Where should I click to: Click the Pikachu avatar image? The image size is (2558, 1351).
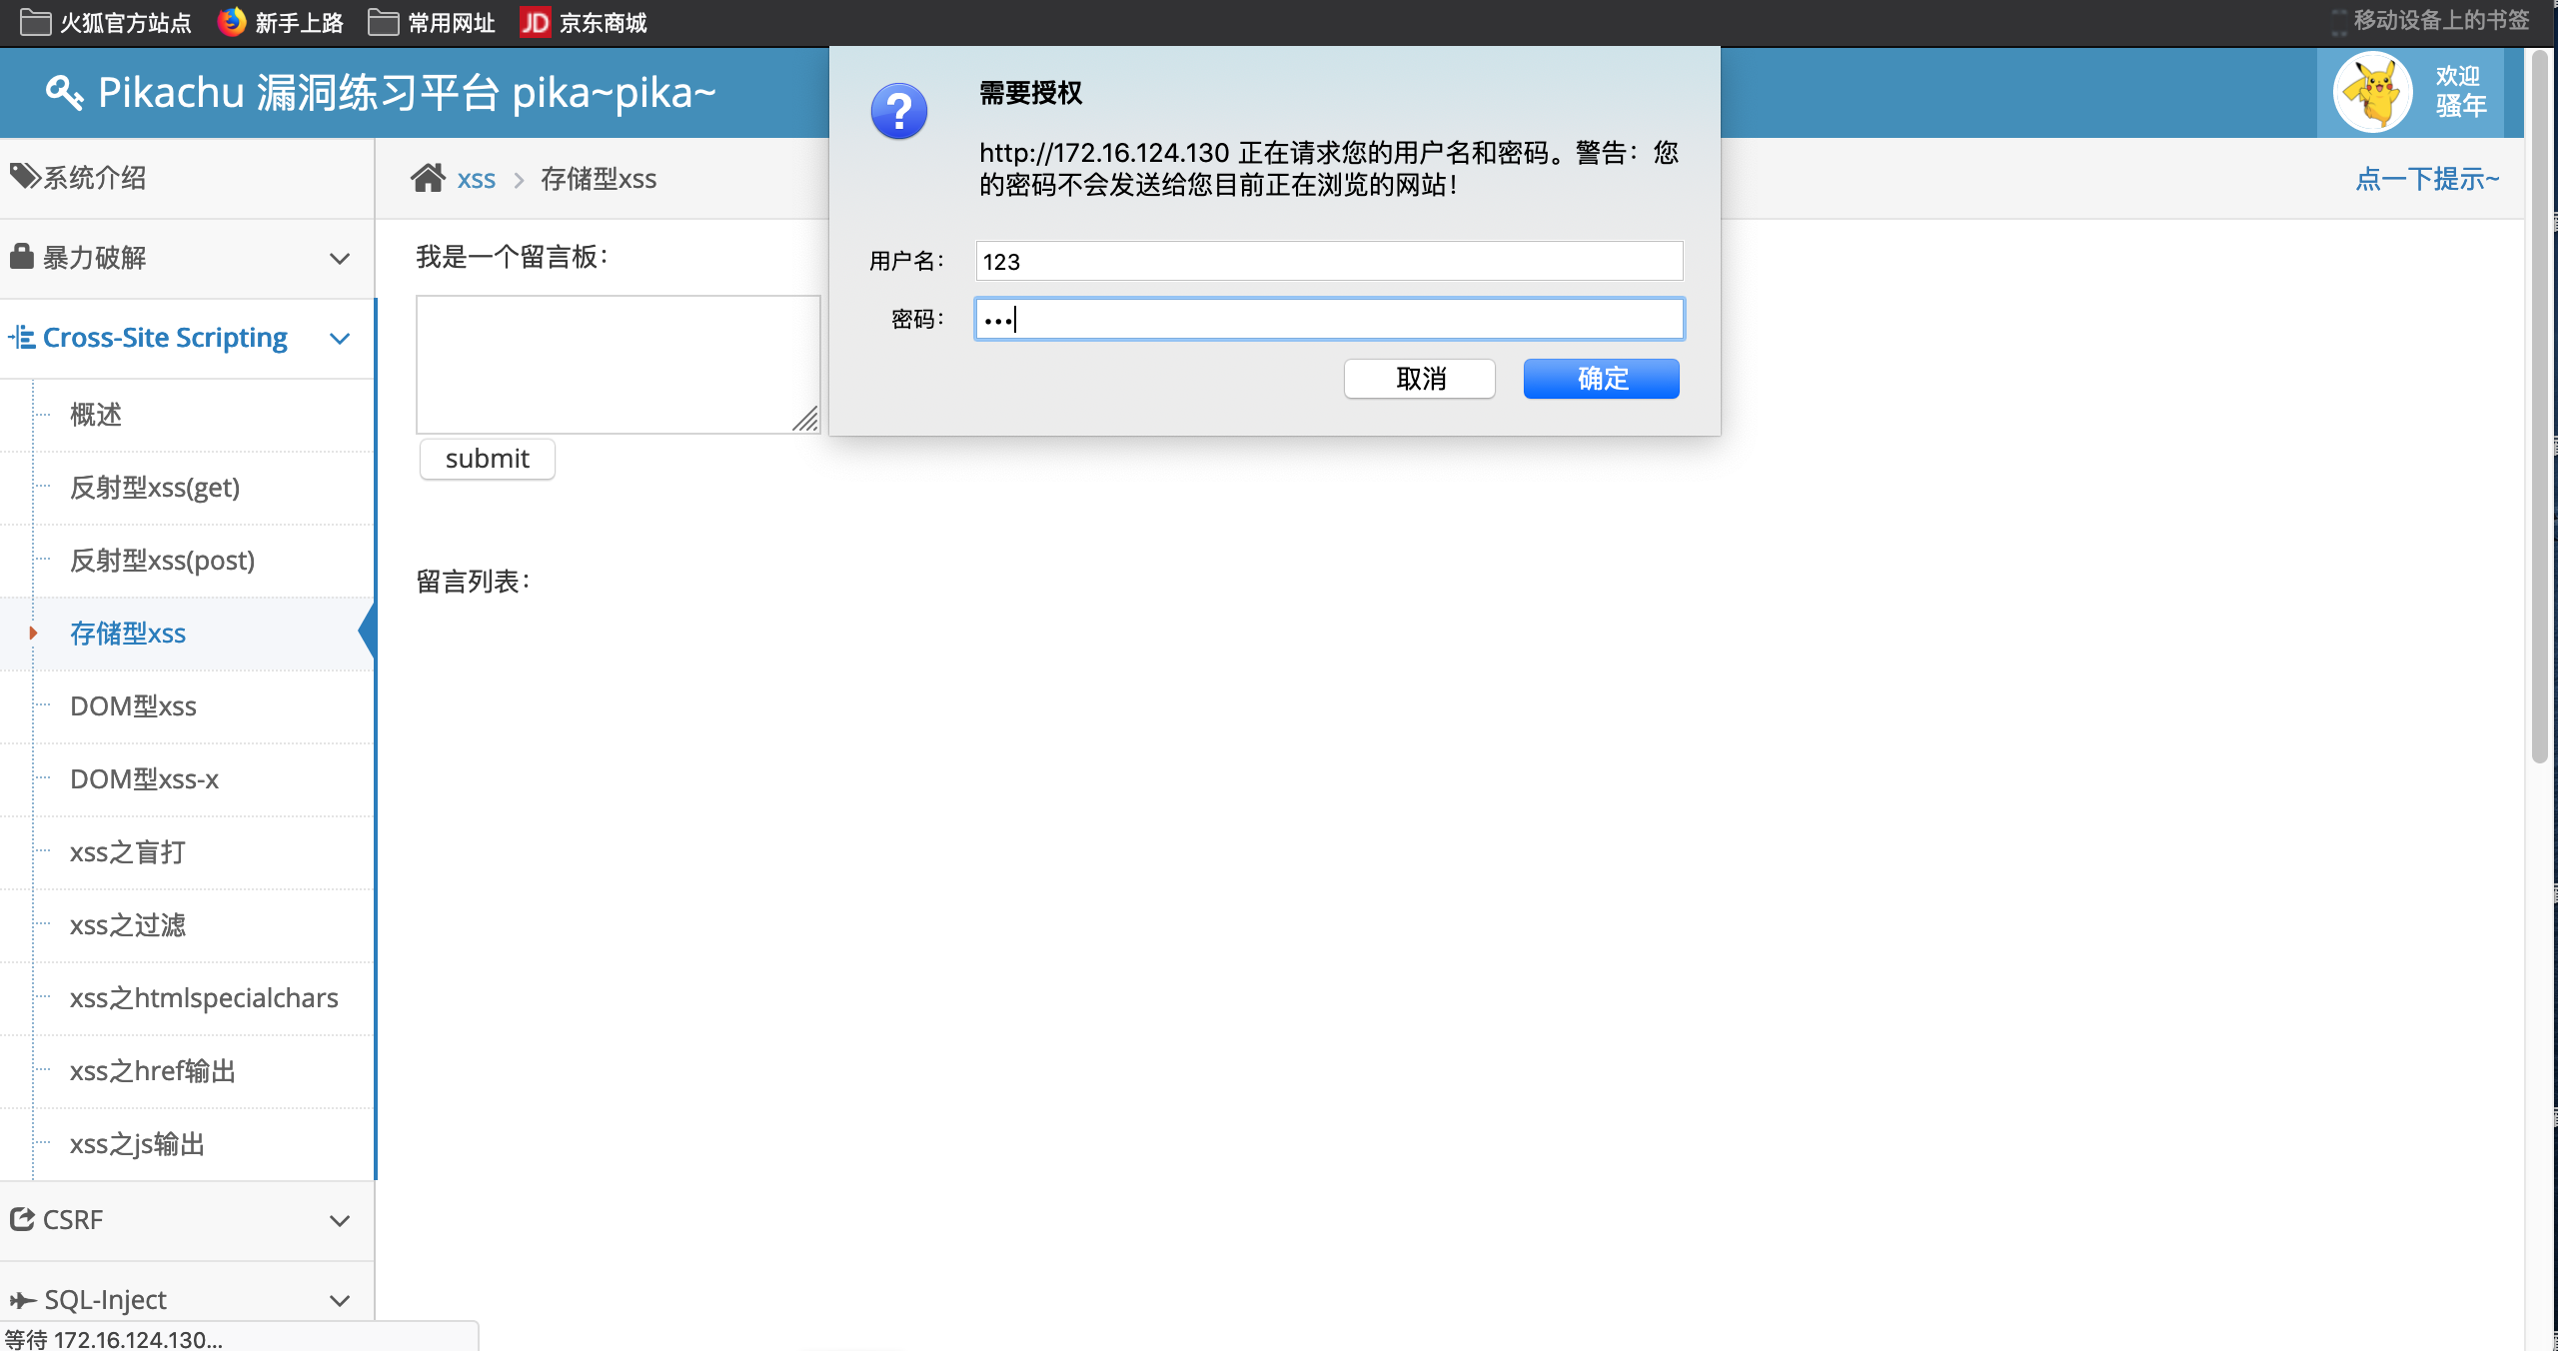click(2372, 93)
